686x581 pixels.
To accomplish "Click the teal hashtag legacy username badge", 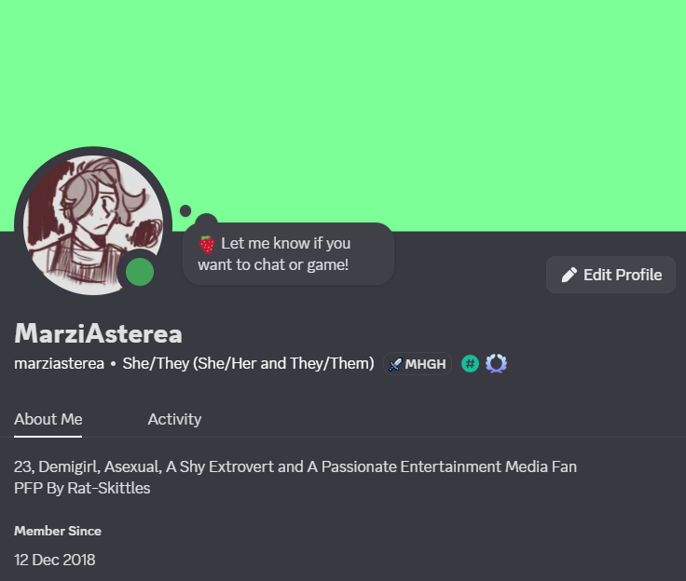I will click(x=470, y=364).
